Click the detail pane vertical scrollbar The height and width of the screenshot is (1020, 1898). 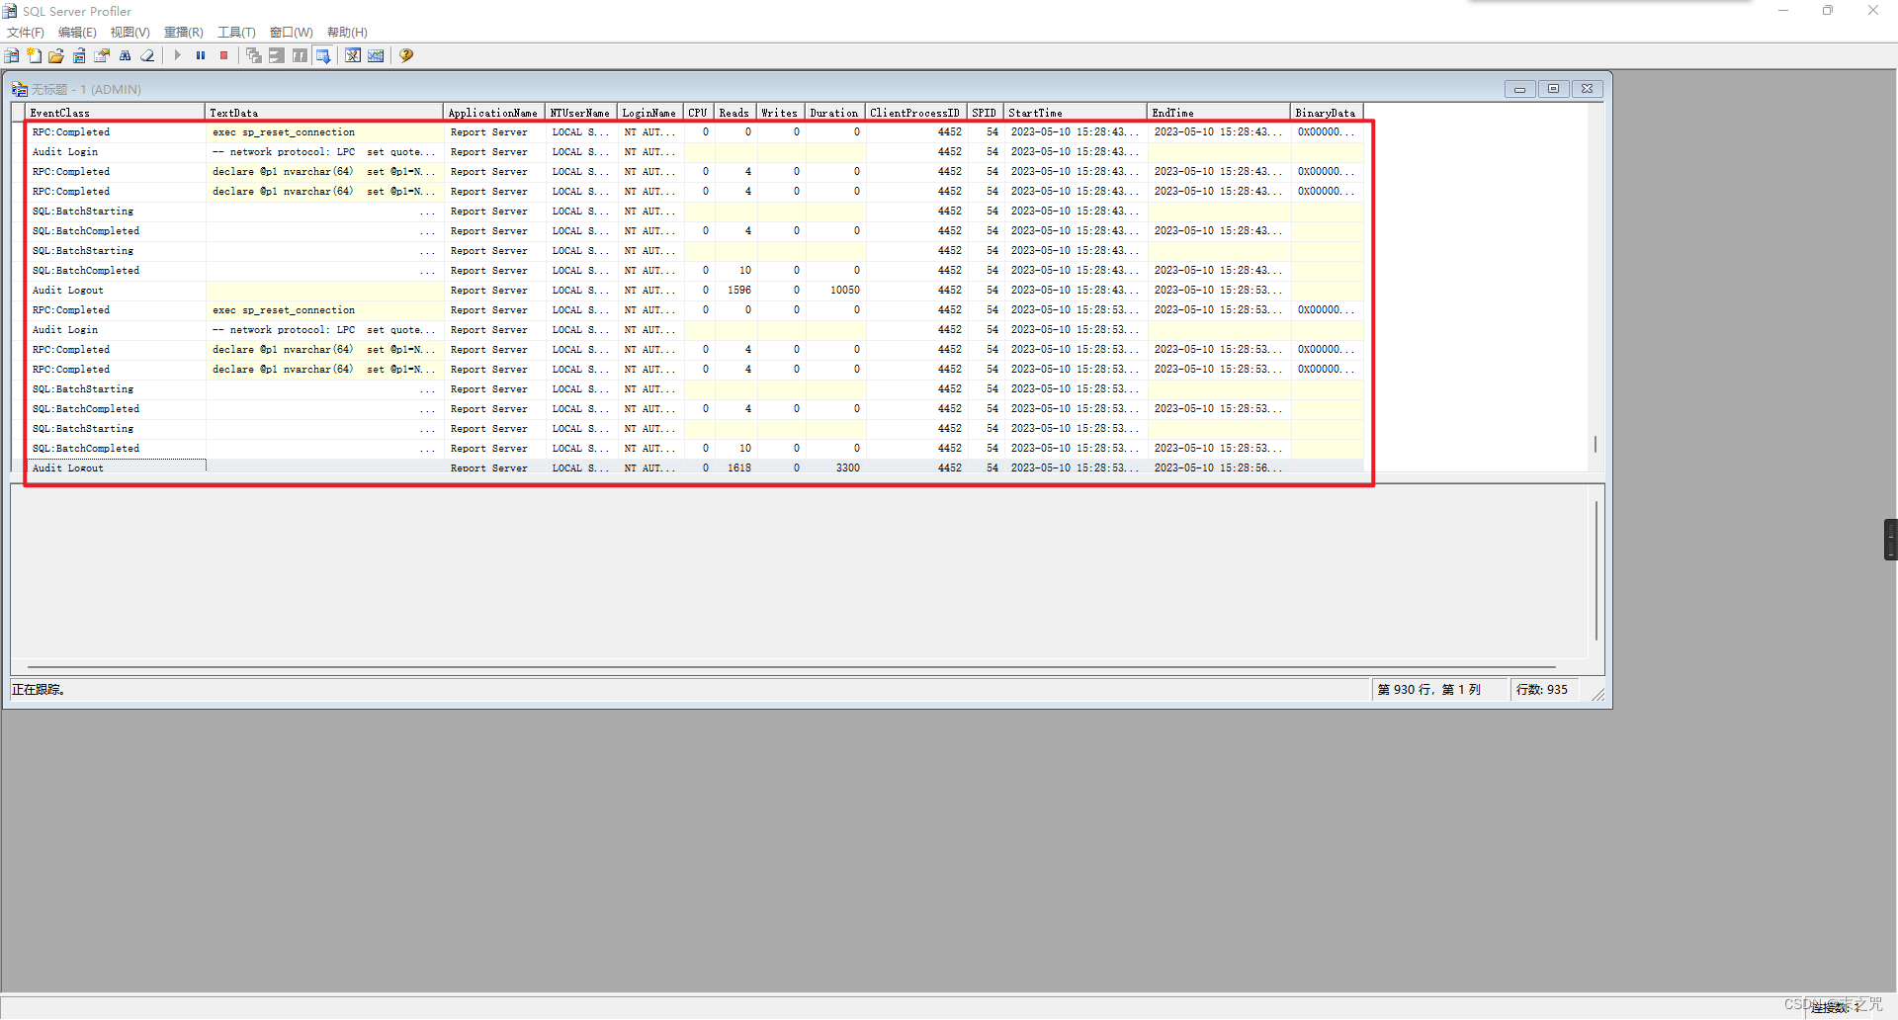coord(1596,570)
